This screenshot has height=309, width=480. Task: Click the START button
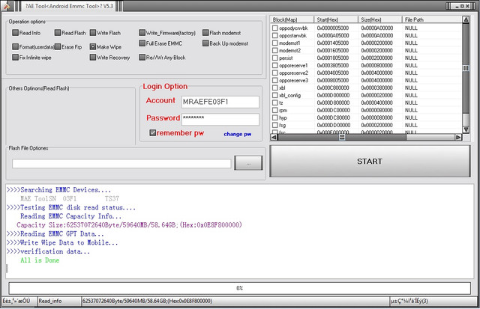(x=369, y=162)
